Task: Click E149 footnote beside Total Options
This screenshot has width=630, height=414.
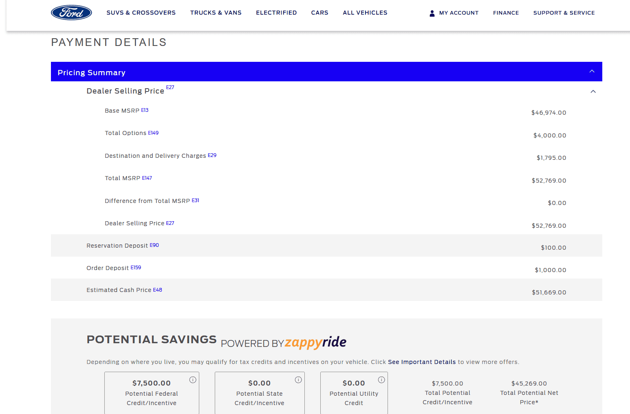Action: [x=153, y=133]
